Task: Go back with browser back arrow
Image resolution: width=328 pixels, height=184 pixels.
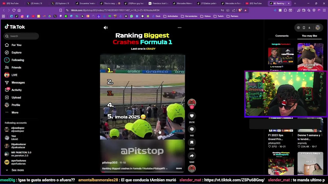Action: coord(4,10)
